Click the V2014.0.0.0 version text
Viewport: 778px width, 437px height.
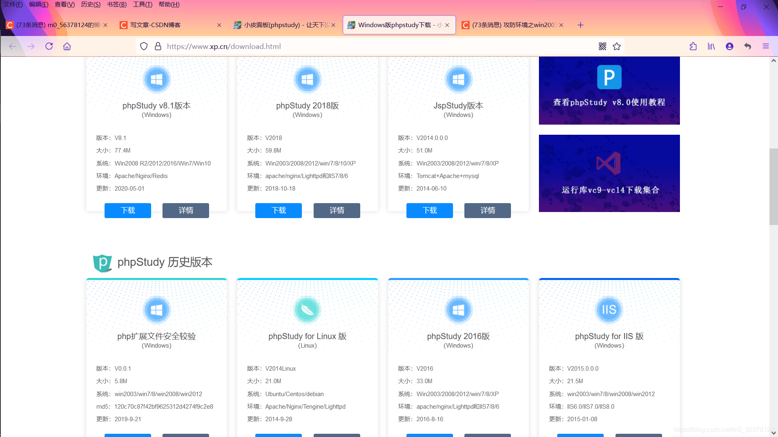tap(432, 138)
